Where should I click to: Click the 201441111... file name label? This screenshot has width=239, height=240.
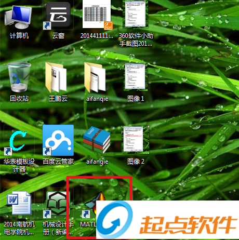(97, 36)
